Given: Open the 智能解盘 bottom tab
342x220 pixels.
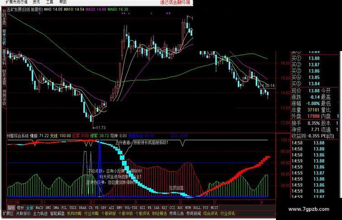Looking at the screenshot, I should [57, 214].
